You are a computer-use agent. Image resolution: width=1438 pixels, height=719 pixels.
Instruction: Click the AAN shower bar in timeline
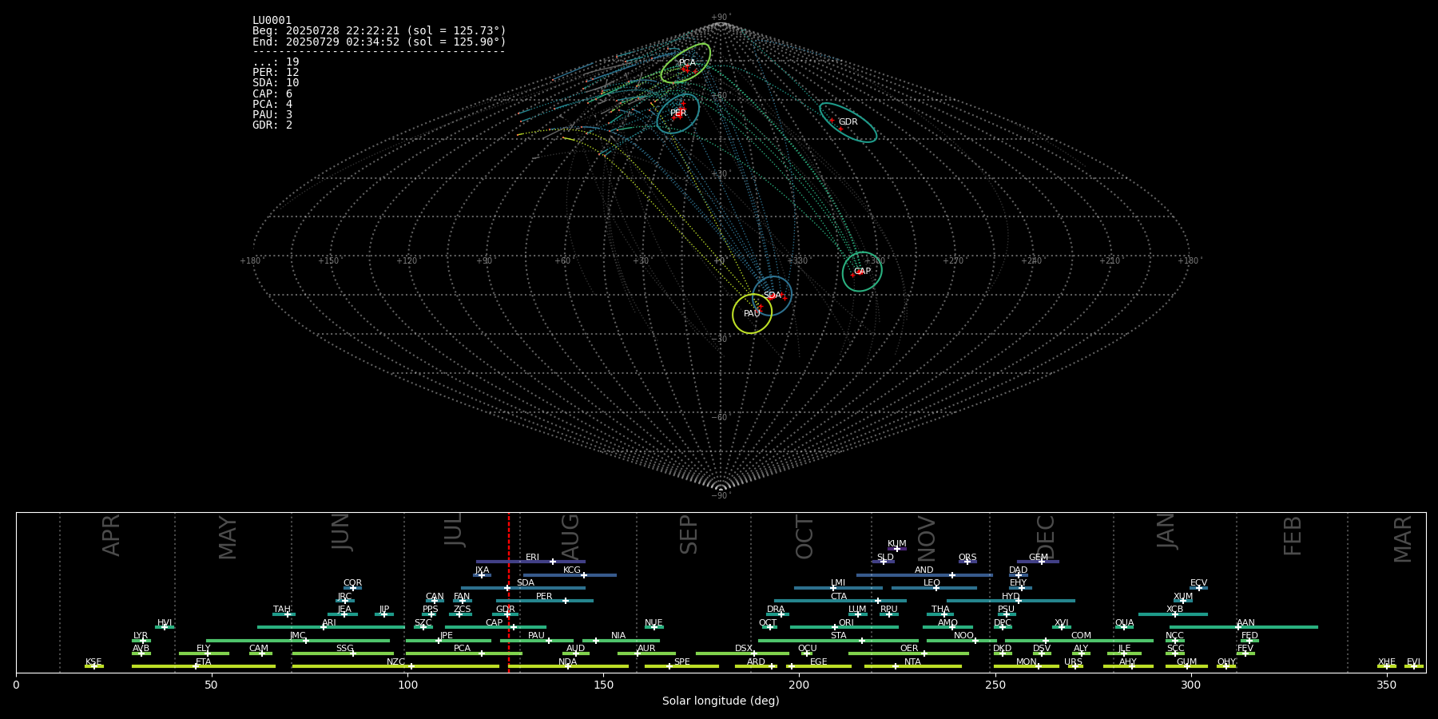click(1244, 627)
